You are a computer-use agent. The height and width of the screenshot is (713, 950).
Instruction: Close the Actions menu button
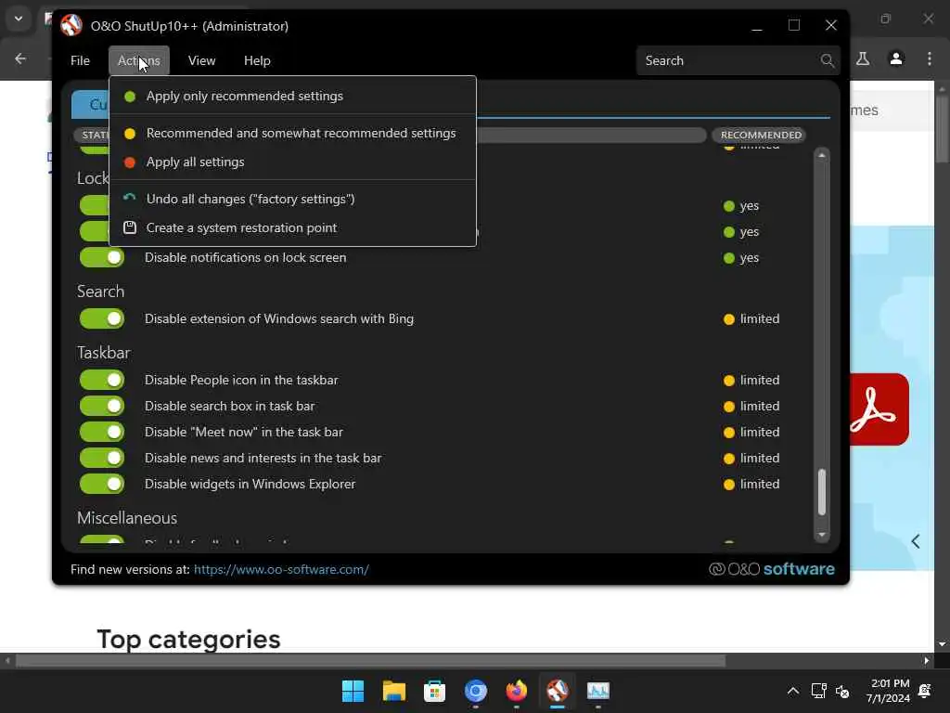click(139, 60)
